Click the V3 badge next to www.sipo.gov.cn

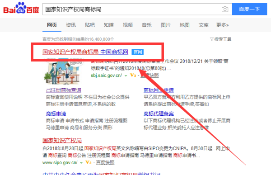pyautogui.click(x=89, y=162)
